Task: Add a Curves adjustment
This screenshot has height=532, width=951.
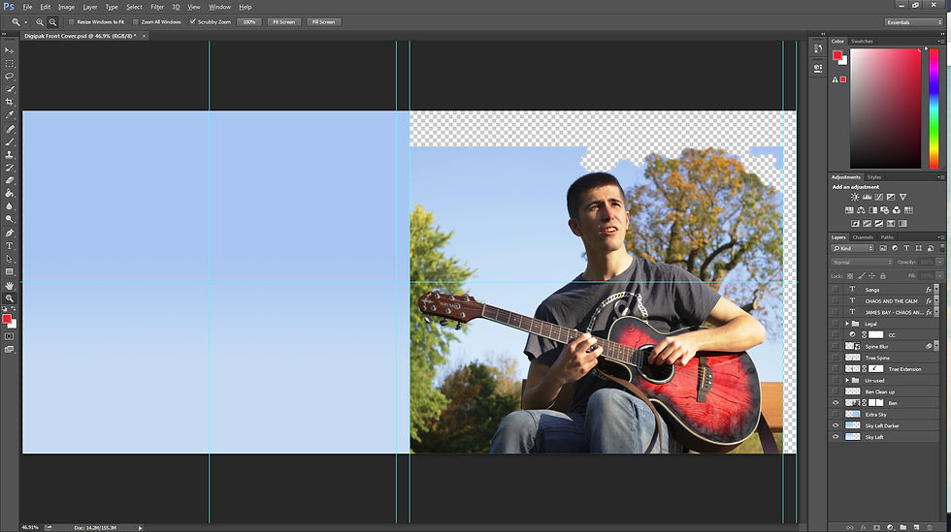Action: click(x=878, y=197)
